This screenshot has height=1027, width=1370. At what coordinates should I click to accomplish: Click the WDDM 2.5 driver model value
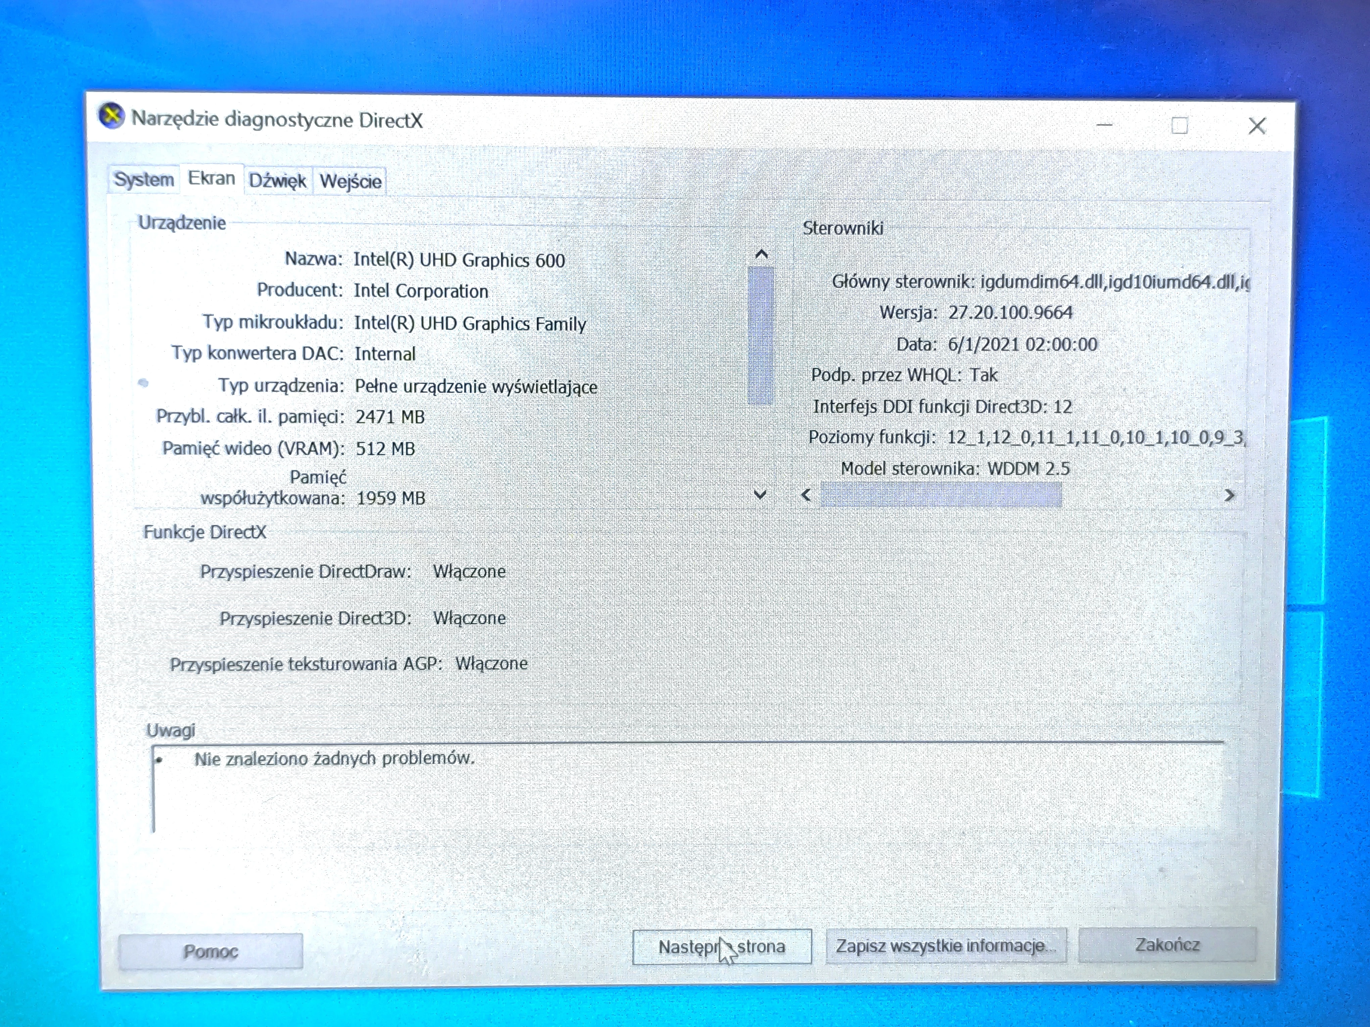(x=1028, y=469)
